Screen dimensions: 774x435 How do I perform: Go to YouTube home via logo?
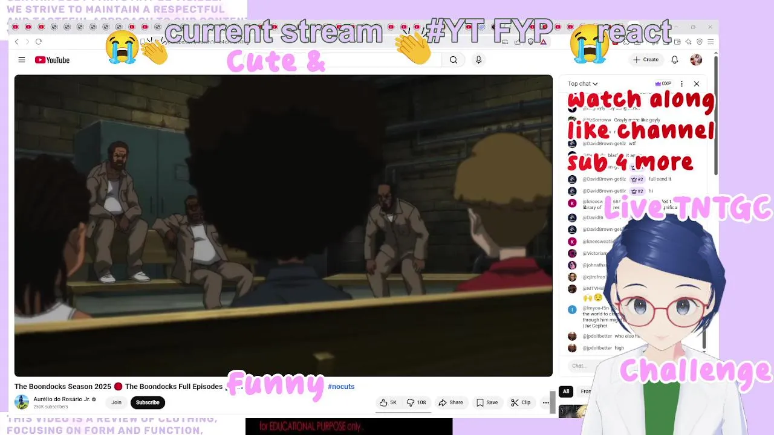pyautogui.click(x=52, y=60)
